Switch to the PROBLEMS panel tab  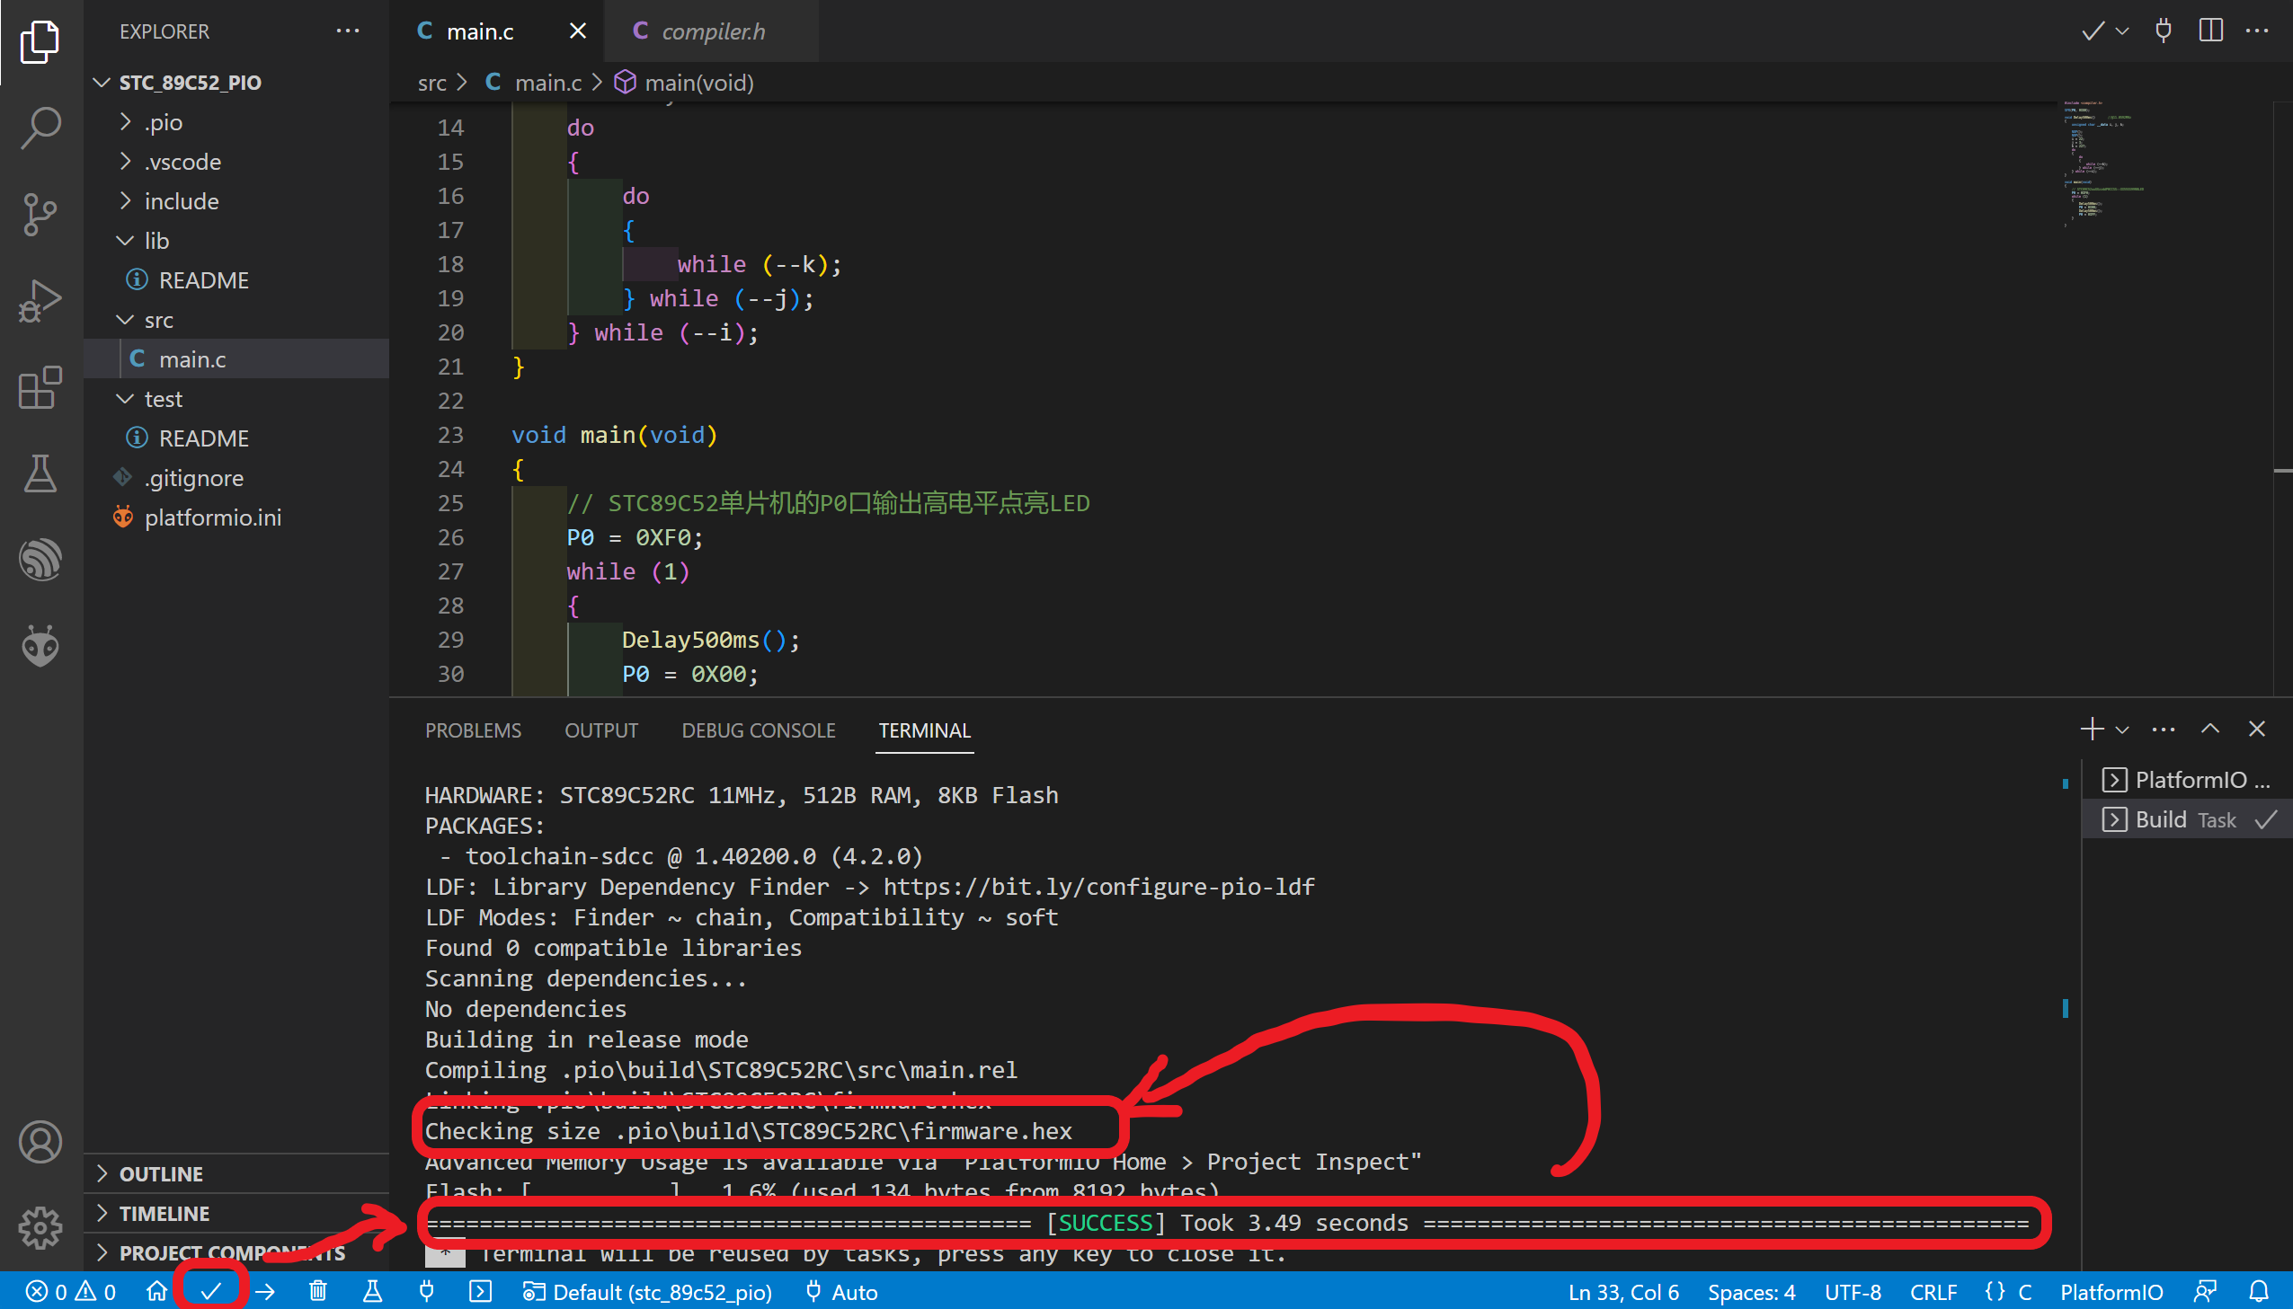[x=473, y=730]
